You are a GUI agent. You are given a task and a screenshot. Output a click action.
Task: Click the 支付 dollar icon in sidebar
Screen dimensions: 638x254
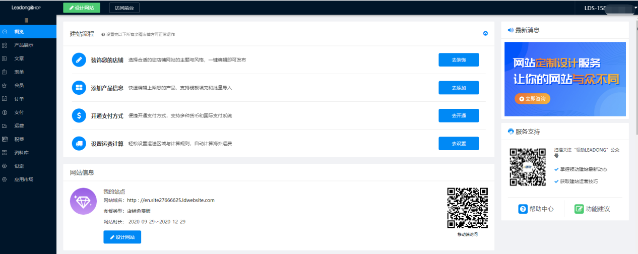coord(5,112)
